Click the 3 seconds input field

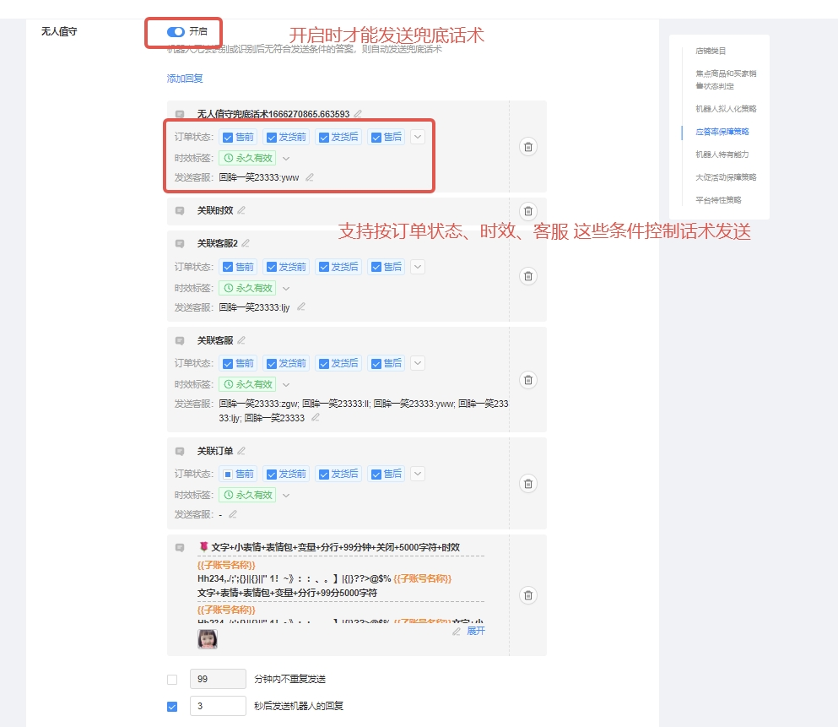(218, 706)
